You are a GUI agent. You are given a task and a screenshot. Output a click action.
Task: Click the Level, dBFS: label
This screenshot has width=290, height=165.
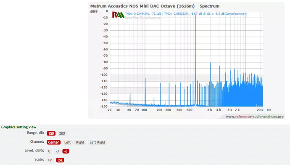[34, 151]
